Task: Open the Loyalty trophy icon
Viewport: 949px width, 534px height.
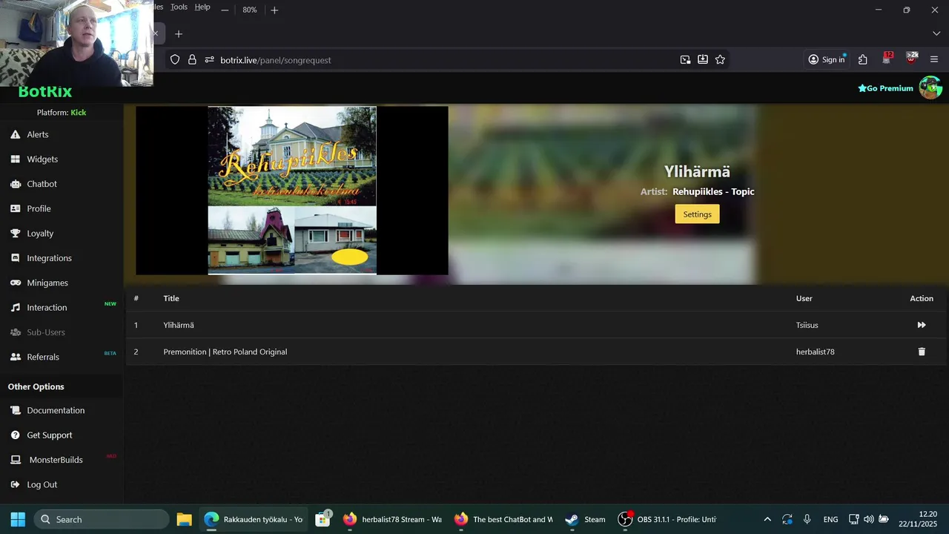Action: (15, 233)
